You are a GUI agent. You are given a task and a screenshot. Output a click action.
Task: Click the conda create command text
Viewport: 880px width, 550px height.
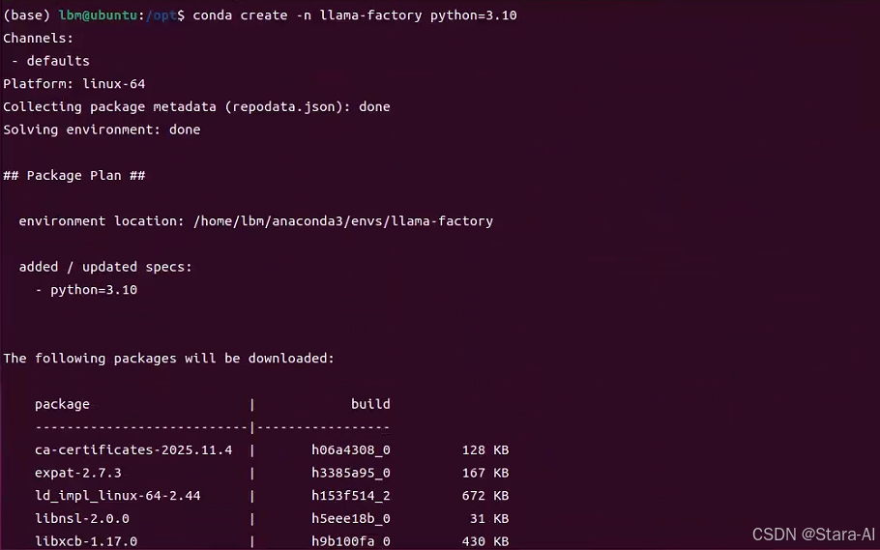[355, 15]
